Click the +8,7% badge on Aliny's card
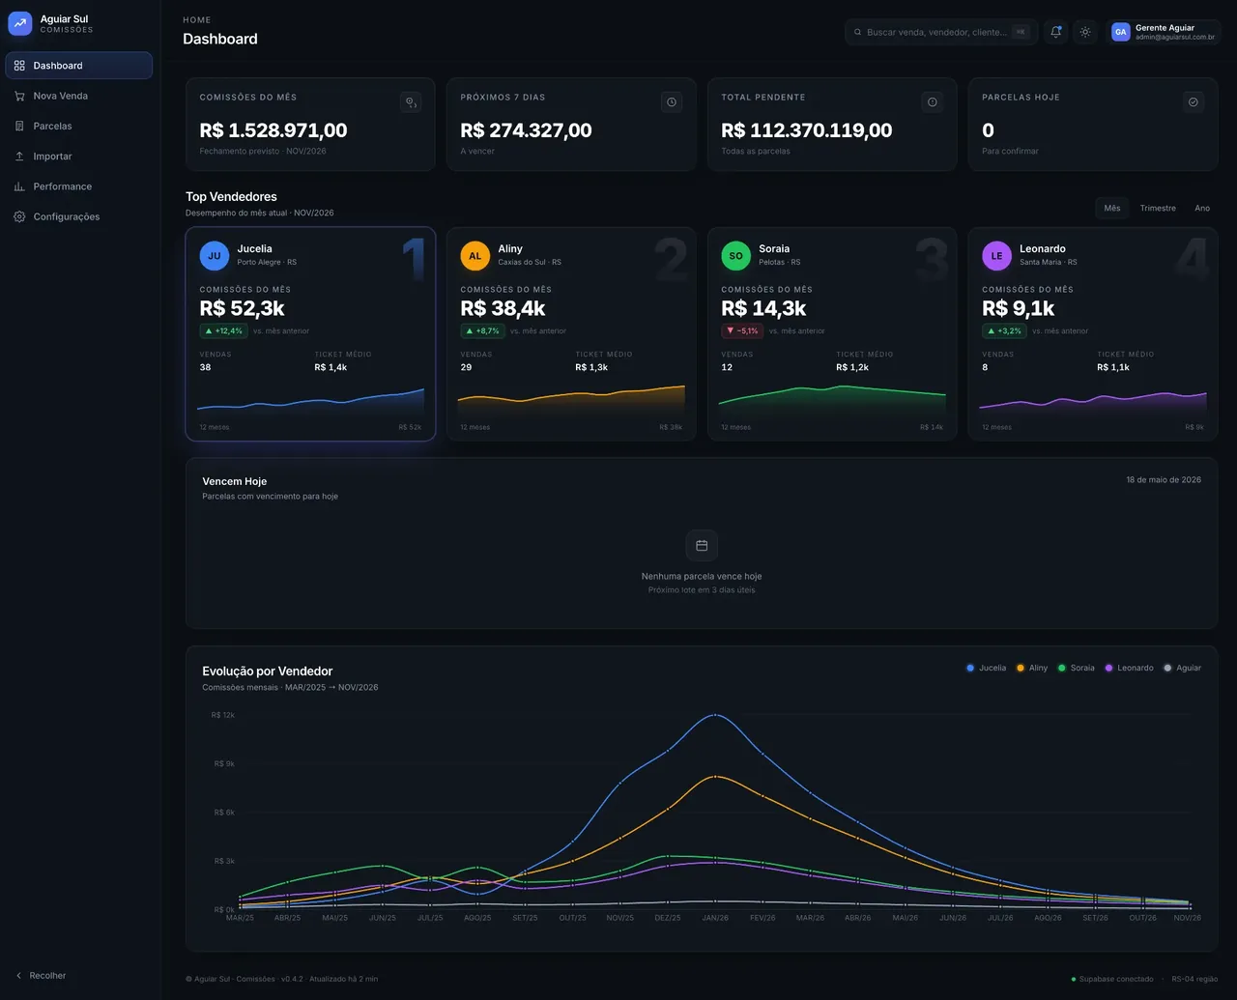Image resolution: width=1237 pixels, height=1000 pixels. [x=482, y=331]
